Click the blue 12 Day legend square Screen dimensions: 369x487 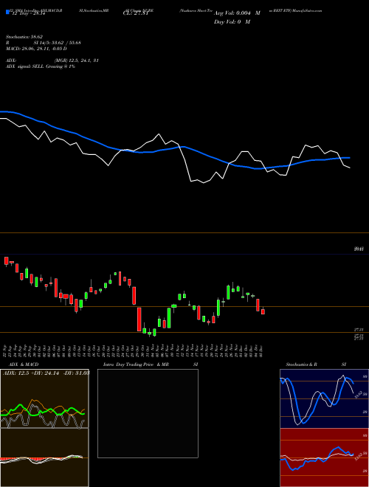pyautogui.click(x=7, y=12)
